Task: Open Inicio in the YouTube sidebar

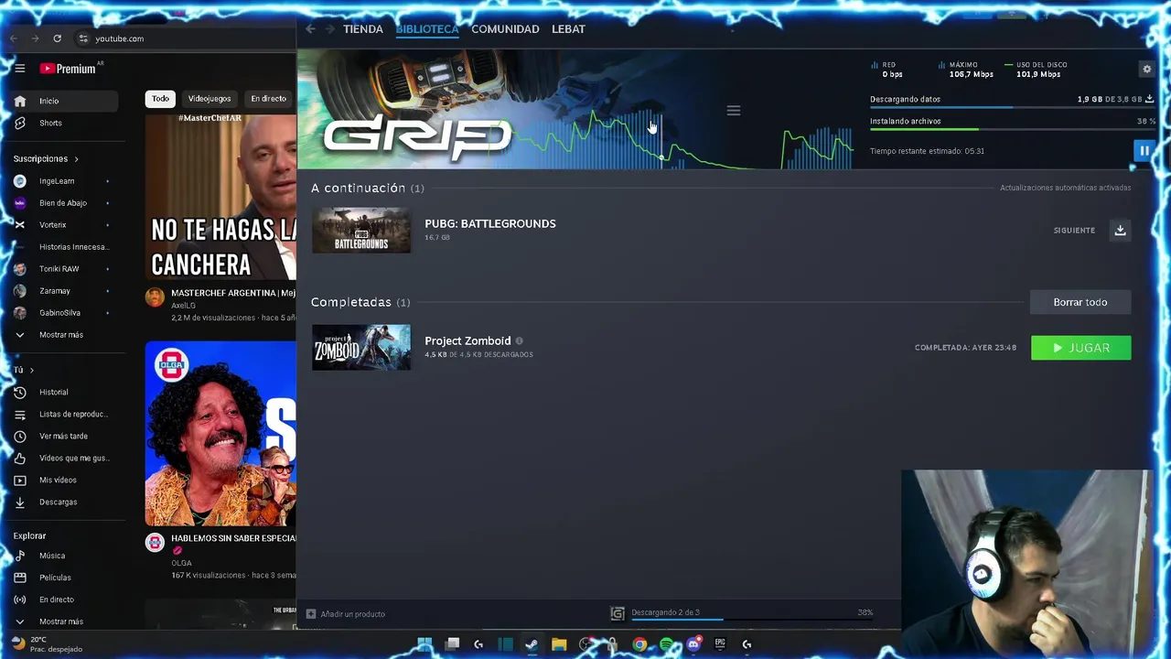Action: tap(64, 101)
